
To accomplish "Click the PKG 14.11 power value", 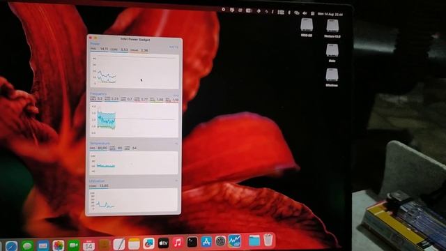I will (x=99, y=49).
